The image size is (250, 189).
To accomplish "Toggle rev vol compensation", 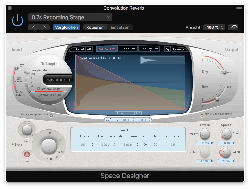I will point(202,116).
